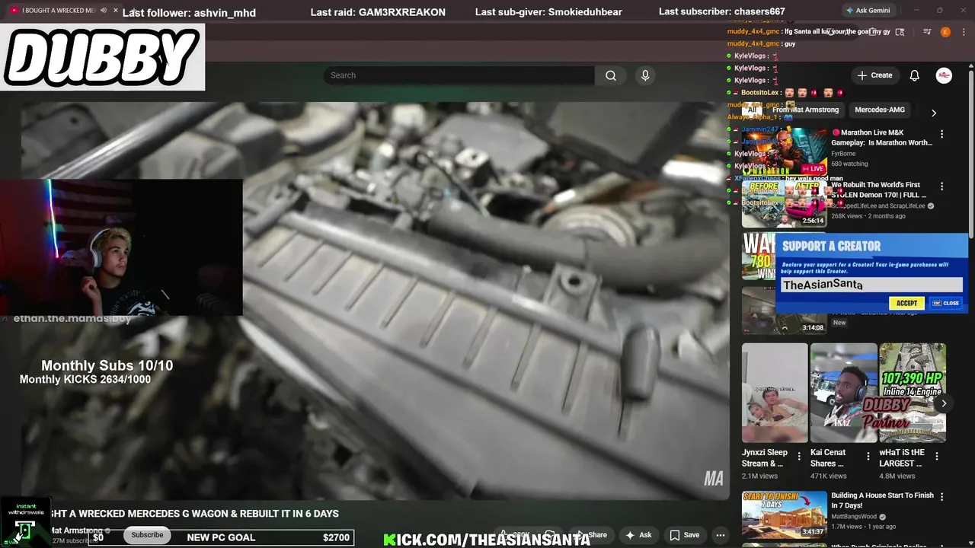
Task: Open Building A House Start To Finish video
Action: pos(882,500)
